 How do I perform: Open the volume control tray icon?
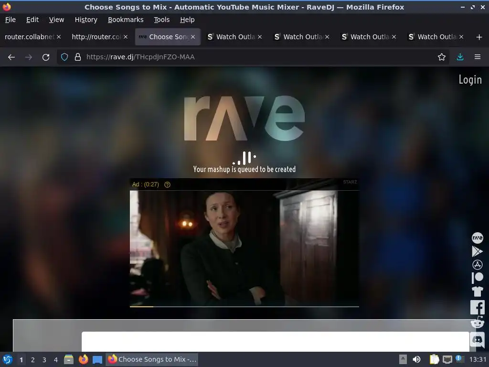(416, 359)
